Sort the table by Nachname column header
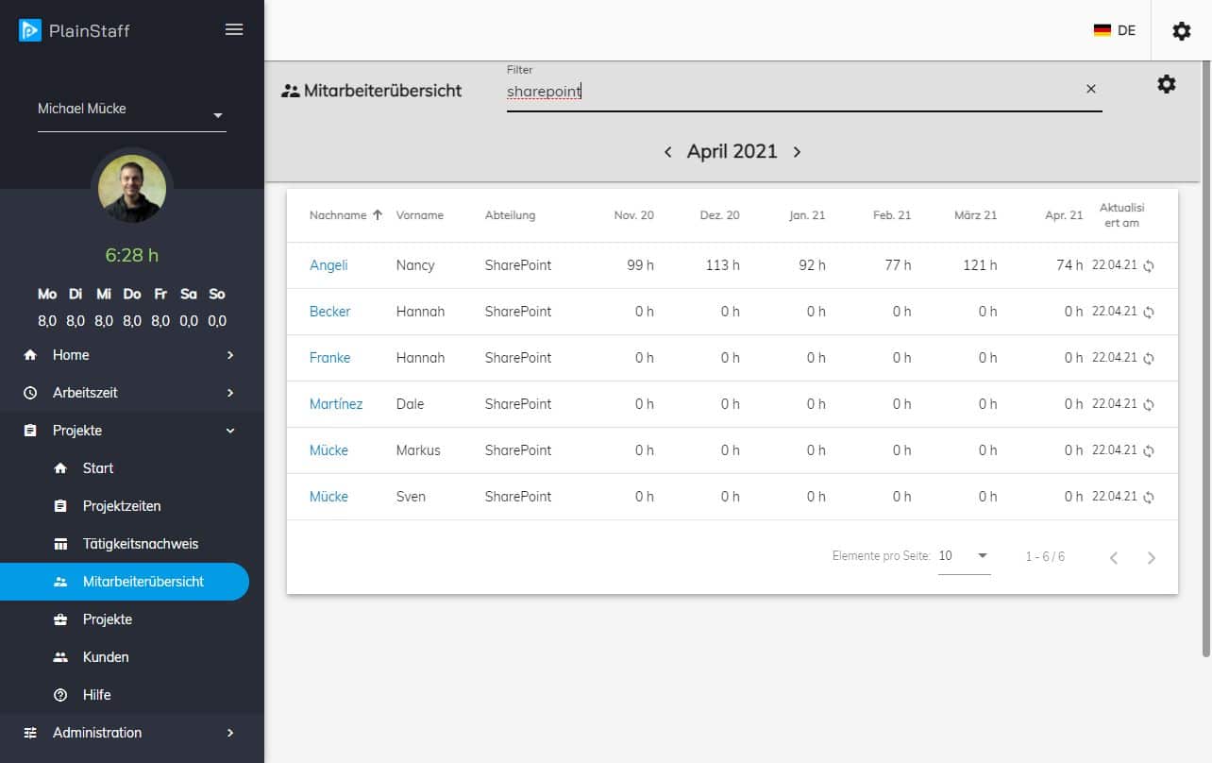 (338, 215)
